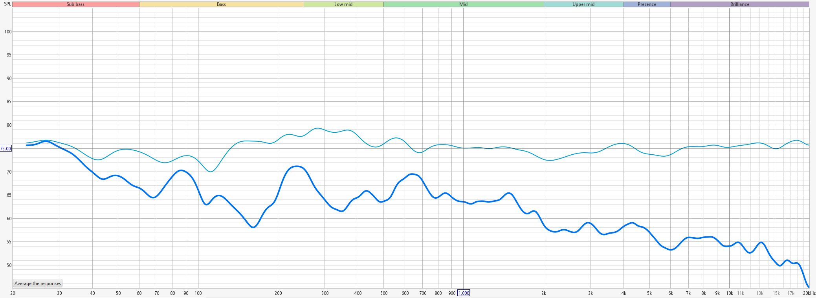Click crosshair intersection at 1 kHz and 75 dB
Image resolution: width=816 pixels, height=298 pixels.
point(464,148)
